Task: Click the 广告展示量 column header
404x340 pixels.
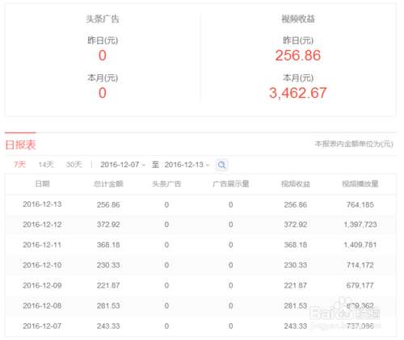Action: click(231, 184)
